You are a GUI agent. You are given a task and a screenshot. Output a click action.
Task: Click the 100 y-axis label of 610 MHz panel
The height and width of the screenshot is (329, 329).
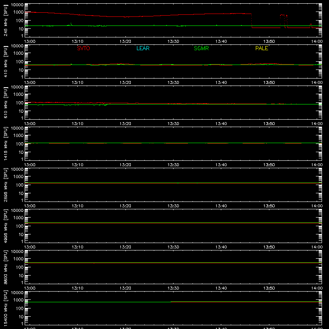(20, 103)
